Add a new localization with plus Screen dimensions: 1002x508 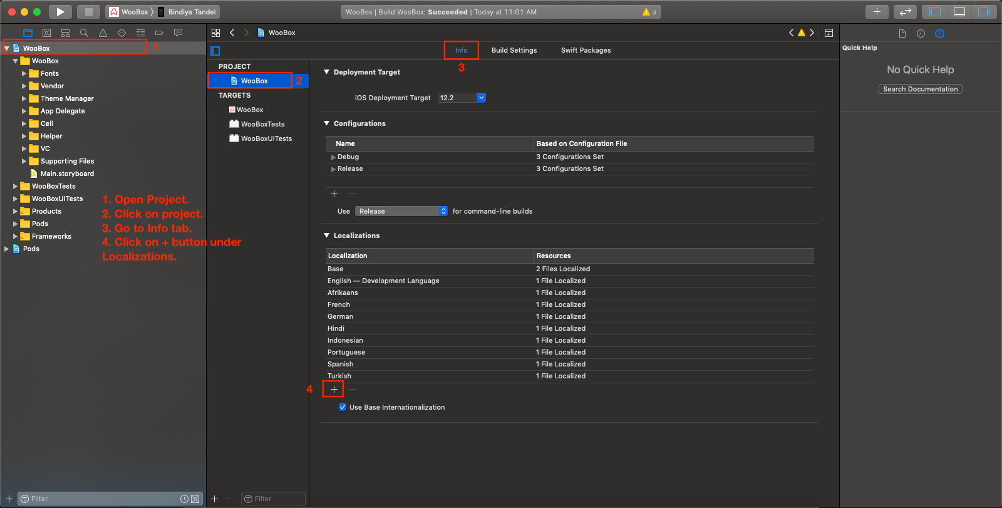[334, 390]
